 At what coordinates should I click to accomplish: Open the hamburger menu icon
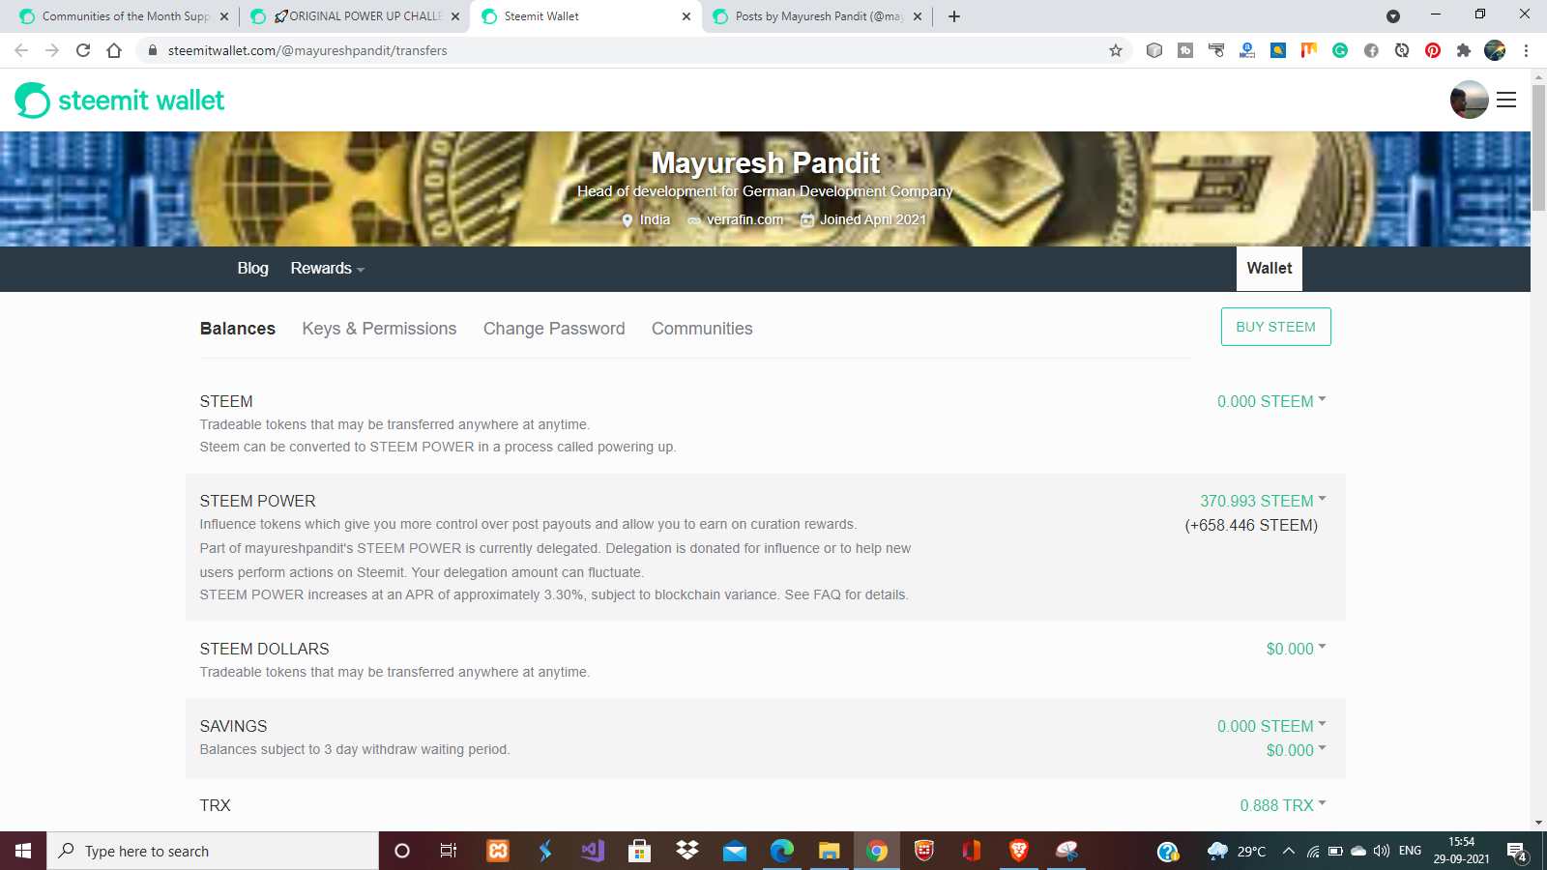pyautogui.click(x=1506, y=100)
